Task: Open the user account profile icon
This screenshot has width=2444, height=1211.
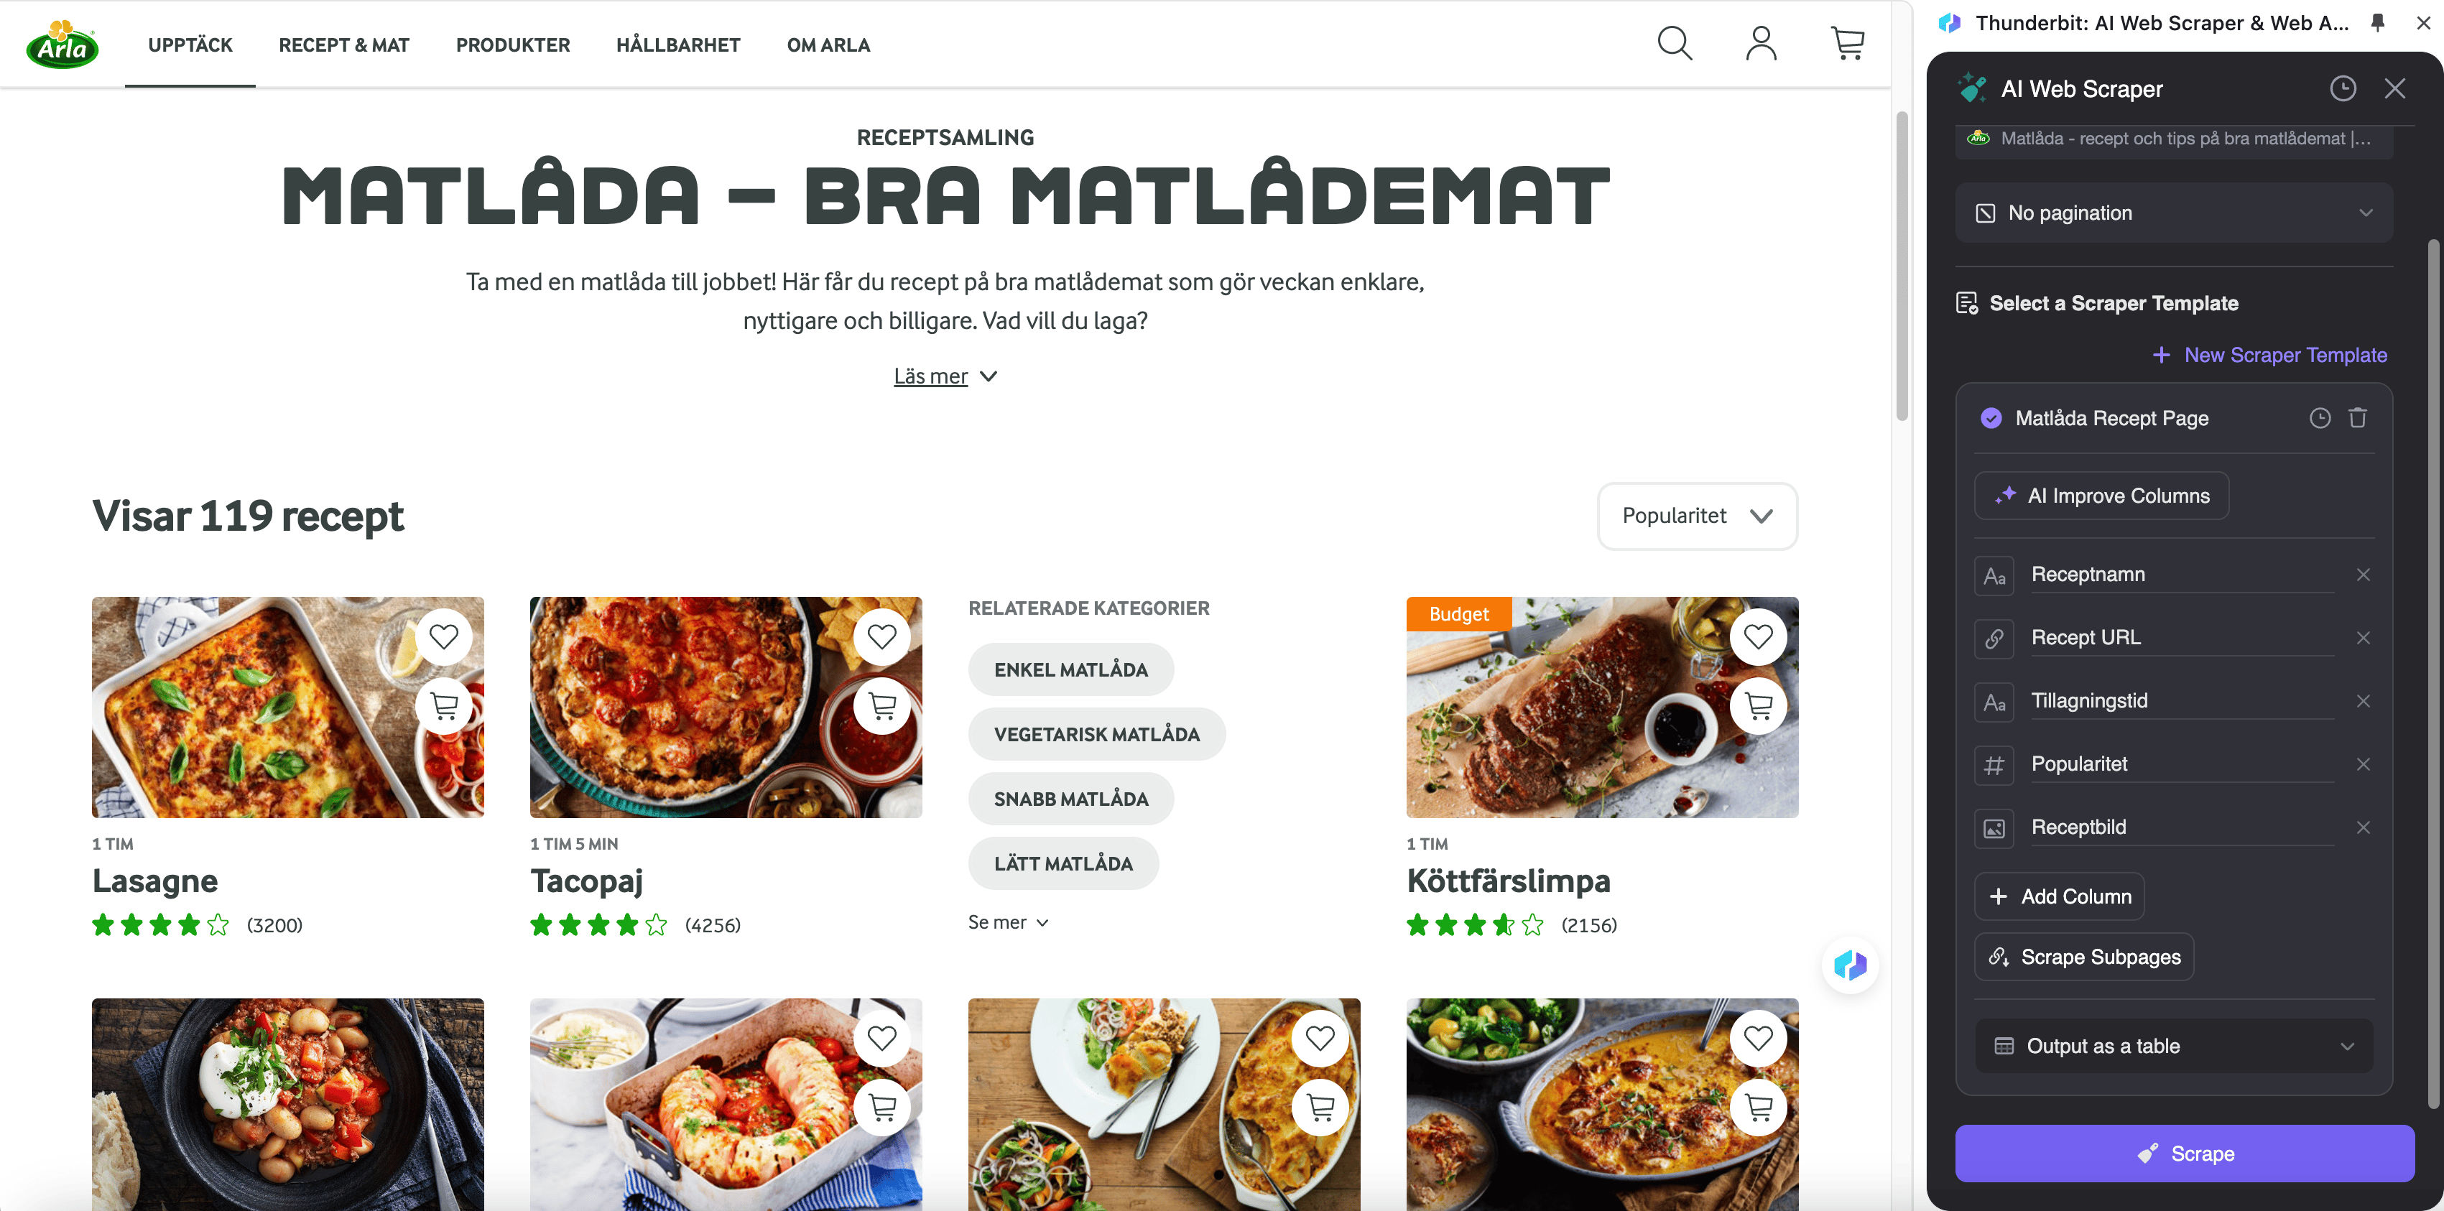Action: point(1761,44)
